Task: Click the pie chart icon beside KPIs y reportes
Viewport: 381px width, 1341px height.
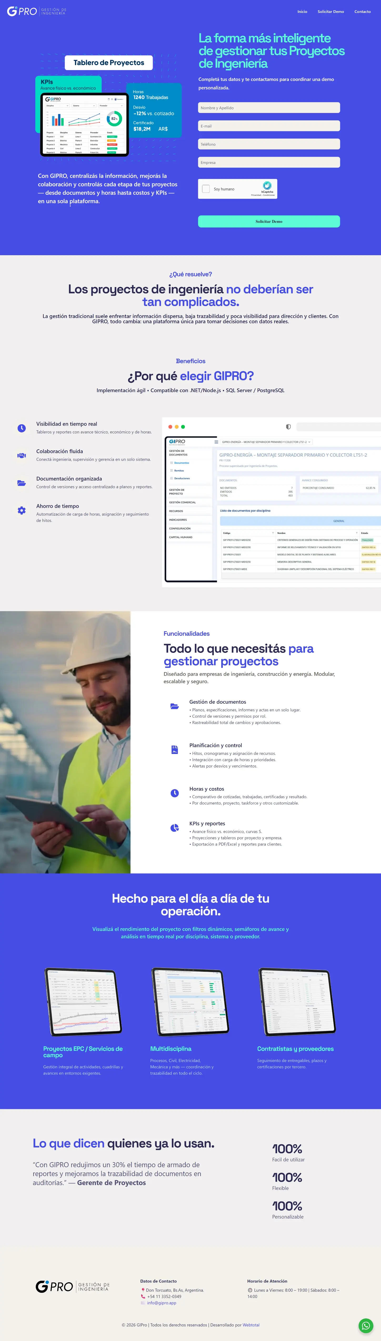Action: click(x=175, y=828)
